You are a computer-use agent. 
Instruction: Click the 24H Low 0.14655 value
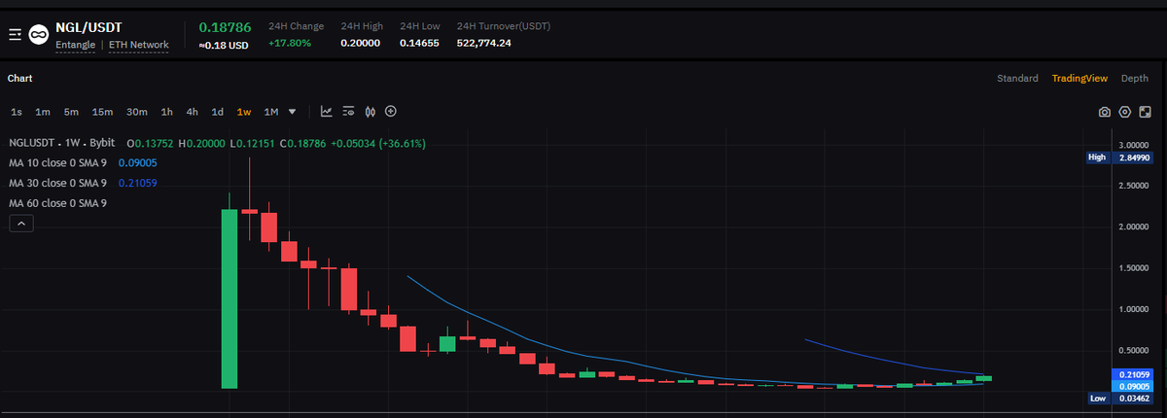tap(420, 43)
